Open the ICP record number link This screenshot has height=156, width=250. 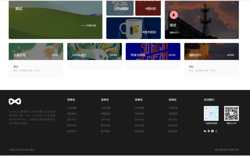point(227,150)
